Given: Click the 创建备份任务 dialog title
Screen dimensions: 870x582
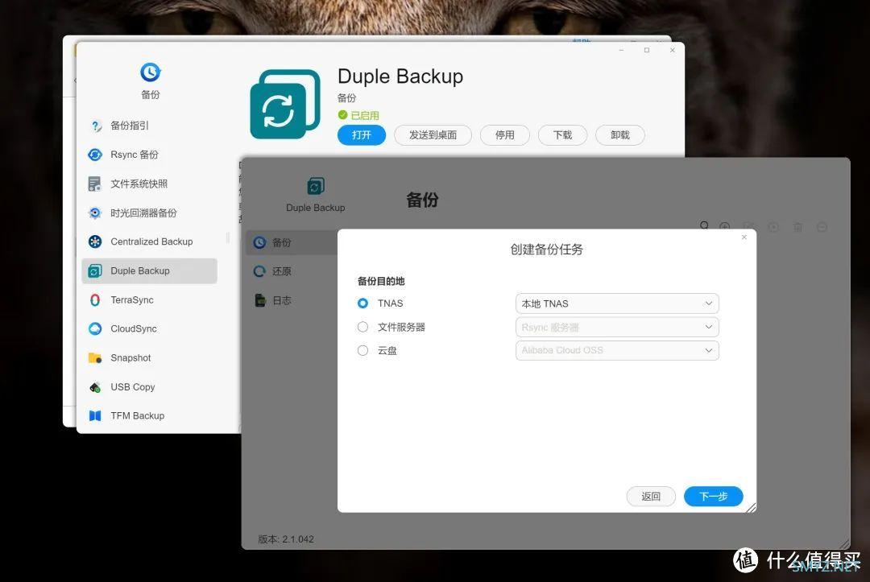Looking at the screenshot, I should click(x=546, y=250).
